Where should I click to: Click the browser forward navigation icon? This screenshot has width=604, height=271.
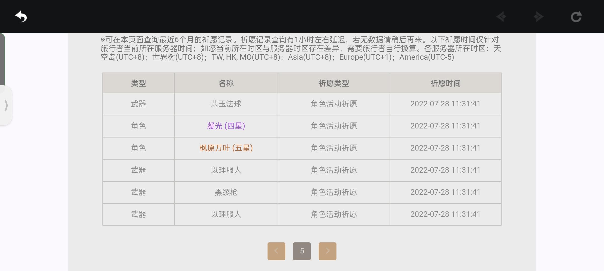(538, 17)
